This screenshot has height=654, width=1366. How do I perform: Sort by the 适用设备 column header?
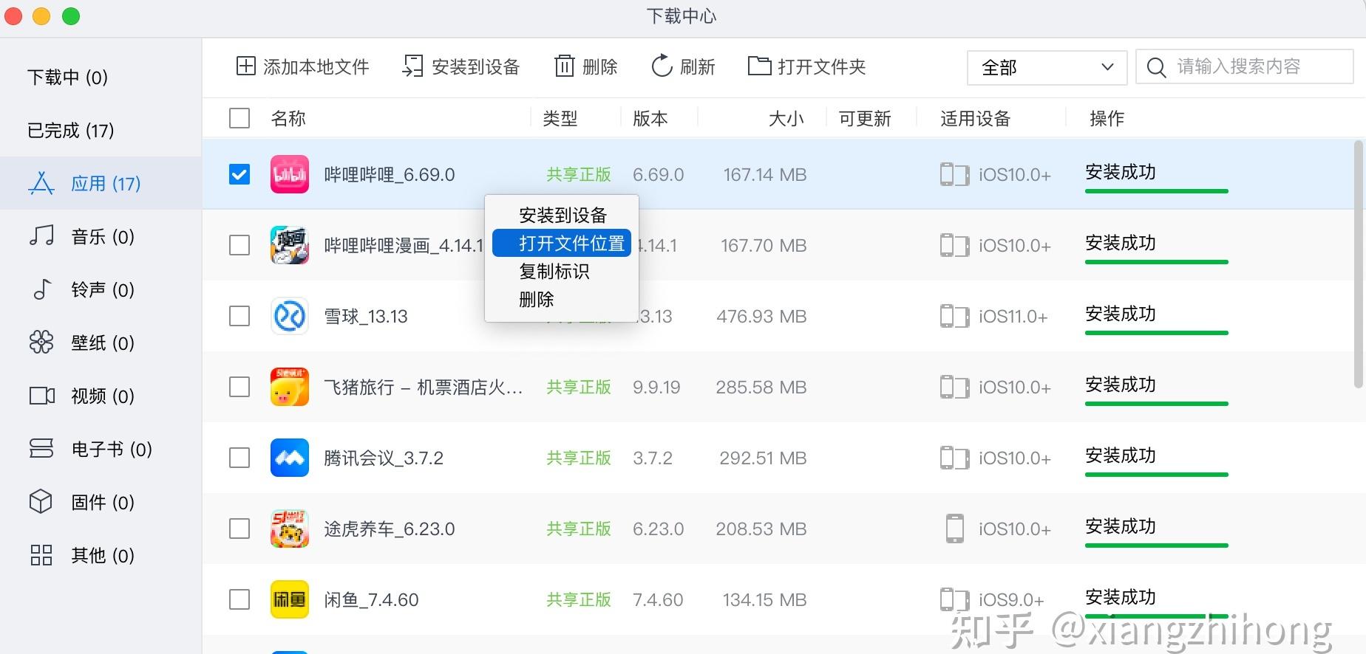click(975, 118)
